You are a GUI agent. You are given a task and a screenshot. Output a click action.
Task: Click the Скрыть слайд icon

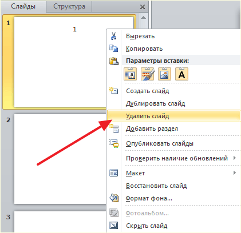(x=114, y=226)
